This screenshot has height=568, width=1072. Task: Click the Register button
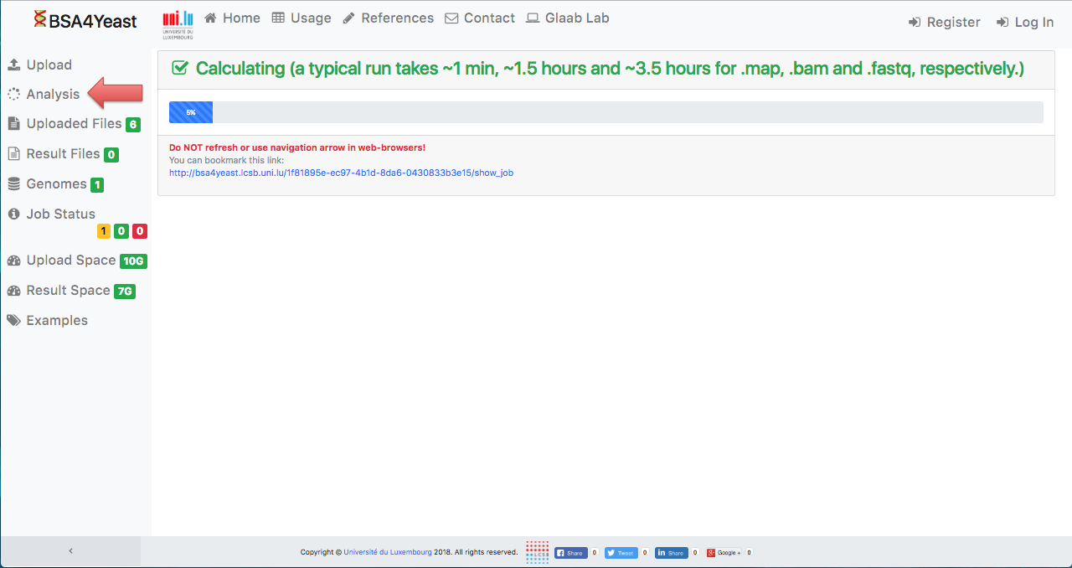point(944,23)
